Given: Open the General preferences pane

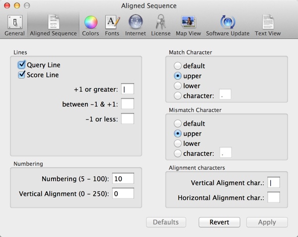Looking at the screenshot, I should click(x=14, y=25).
